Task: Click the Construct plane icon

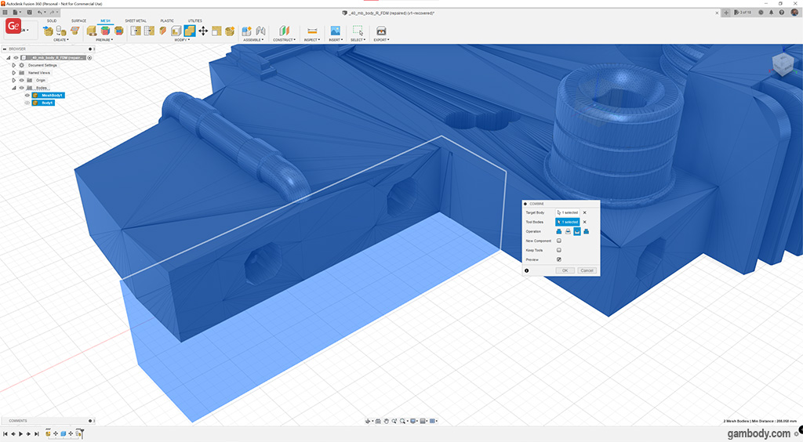Action: [x=284, y=31]
